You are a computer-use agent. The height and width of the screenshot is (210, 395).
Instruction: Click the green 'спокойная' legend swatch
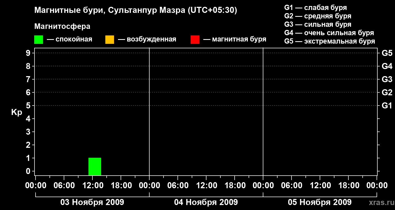(x=38, y=40)
